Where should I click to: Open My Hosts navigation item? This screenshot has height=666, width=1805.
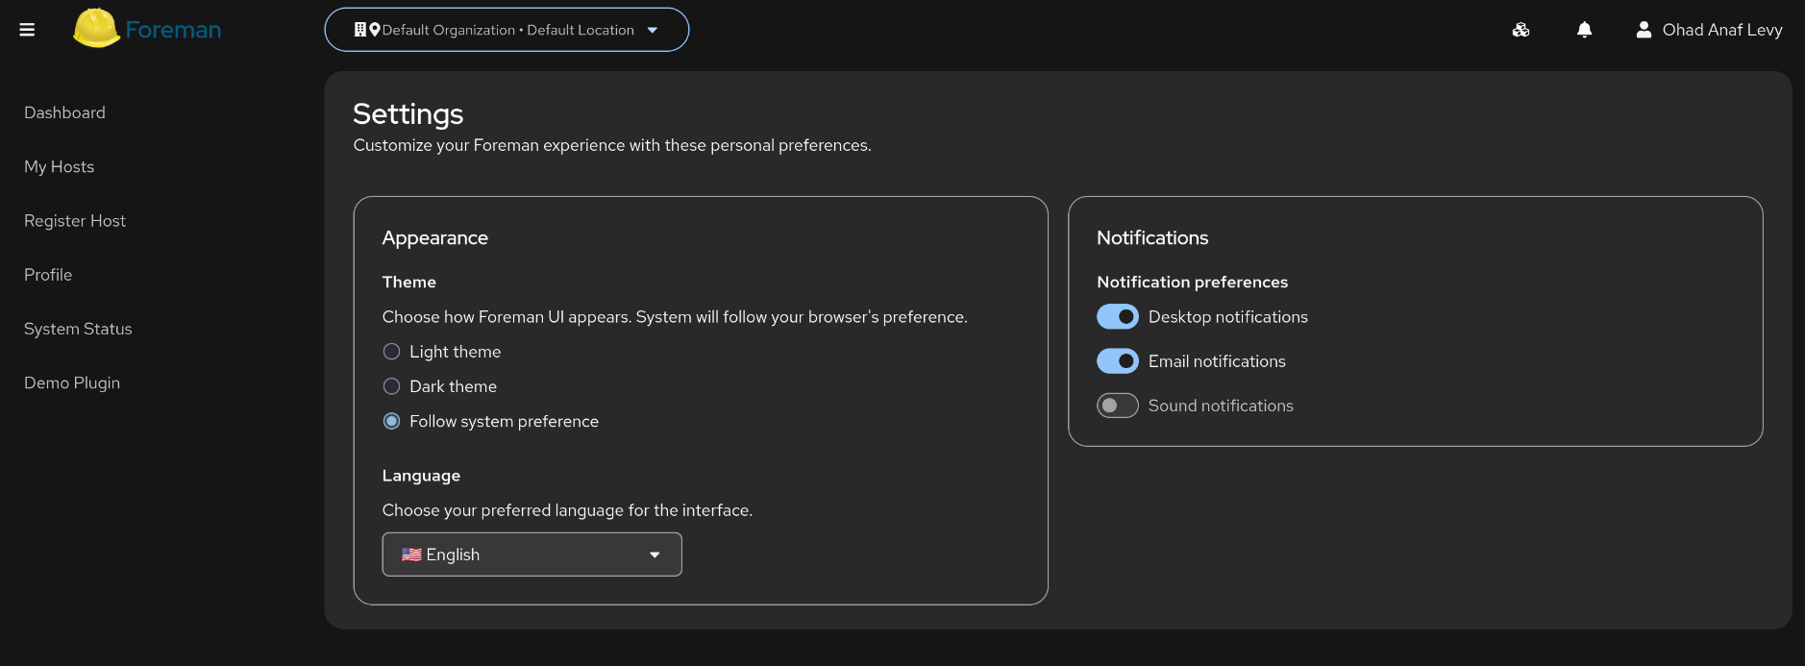(59, 166)
